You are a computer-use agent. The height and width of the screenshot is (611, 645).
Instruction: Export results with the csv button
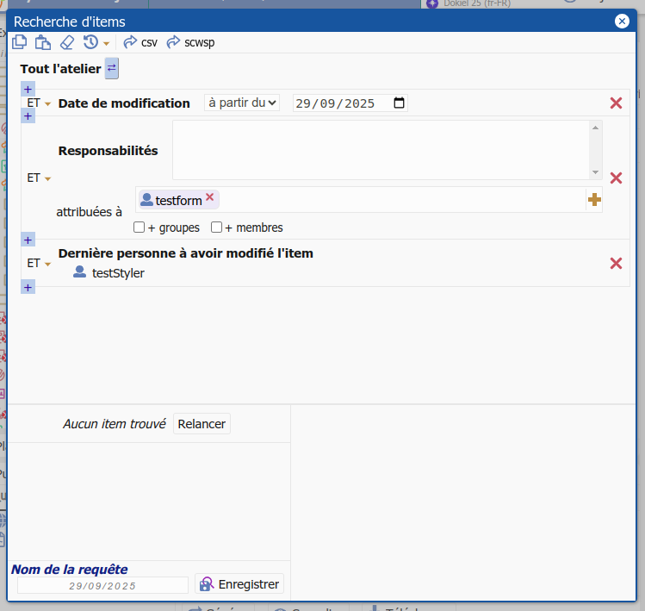140,41
